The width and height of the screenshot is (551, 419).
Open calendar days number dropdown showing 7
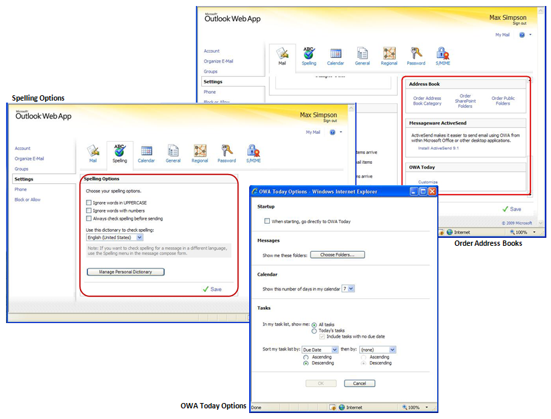click(x=351, y=288)
